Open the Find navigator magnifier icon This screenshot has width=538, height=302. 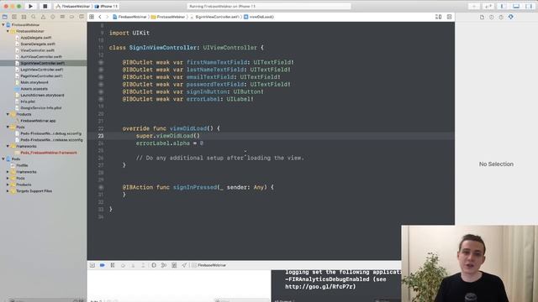pos(34,17)
